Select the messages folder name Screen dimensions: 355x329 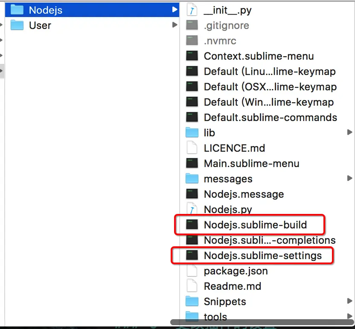pyautogui.click(x=228, y=179)
